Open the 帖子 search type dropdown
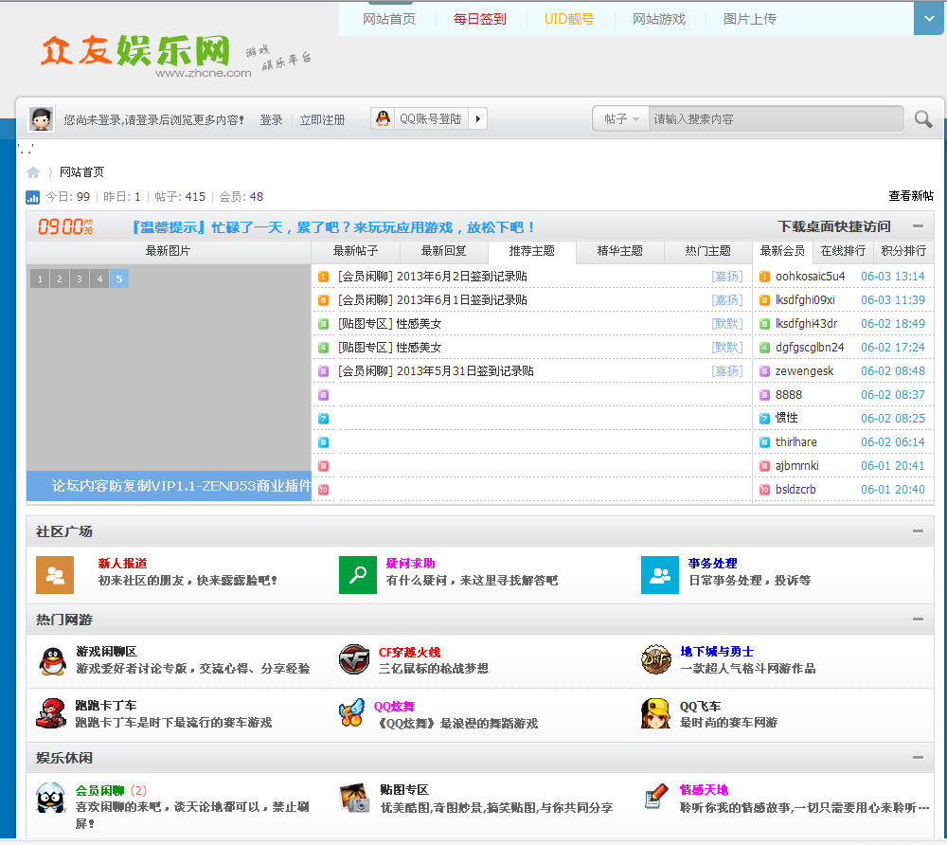The width and height of the screenshot is (947, 845). coord(621,119)
